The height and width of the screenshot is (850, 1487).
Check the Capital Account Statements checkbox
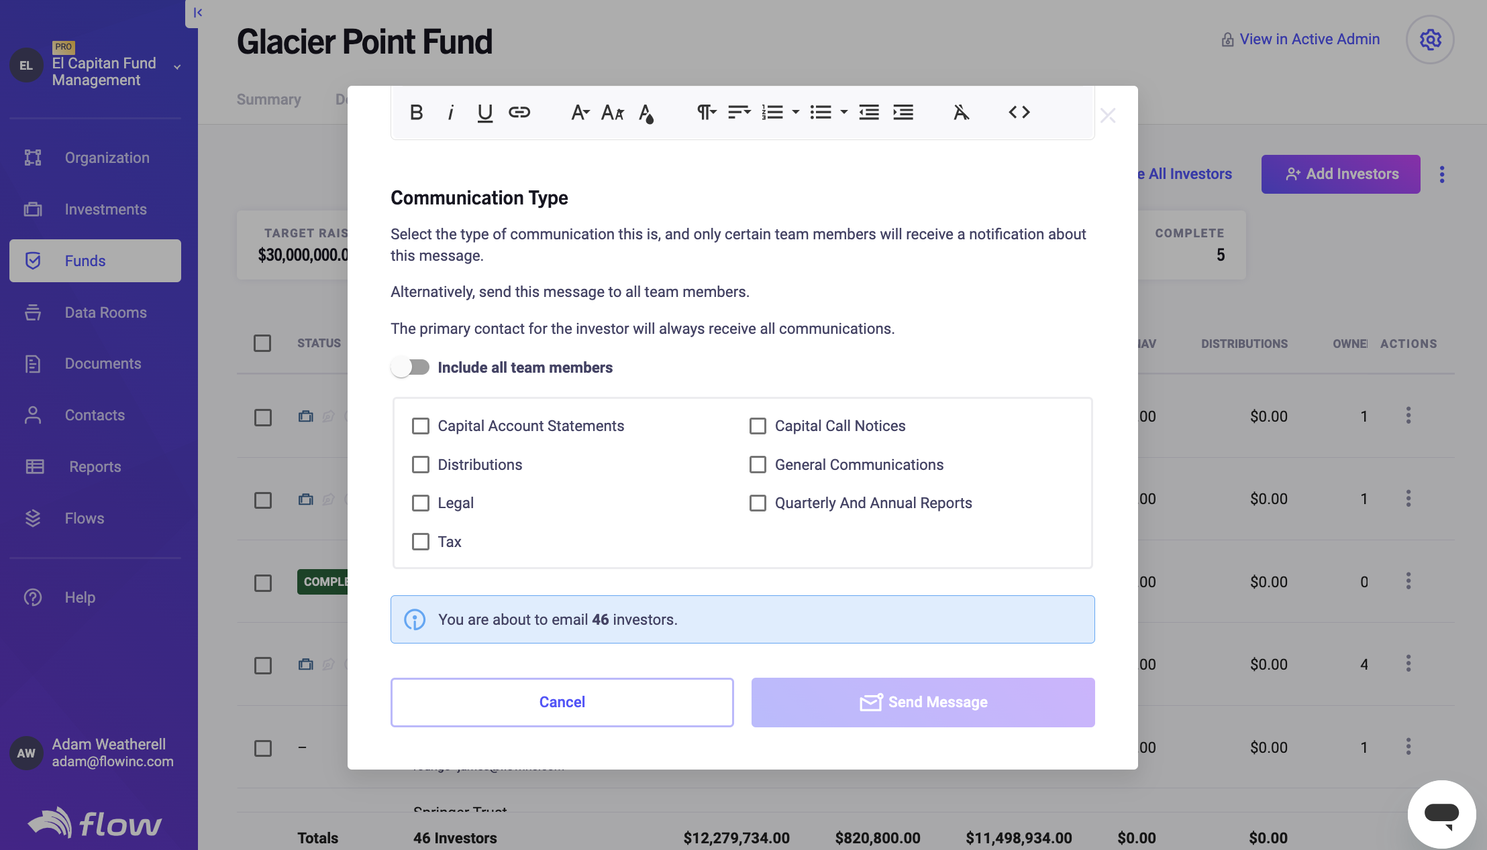pyautogui.click(x=420, y=426)
